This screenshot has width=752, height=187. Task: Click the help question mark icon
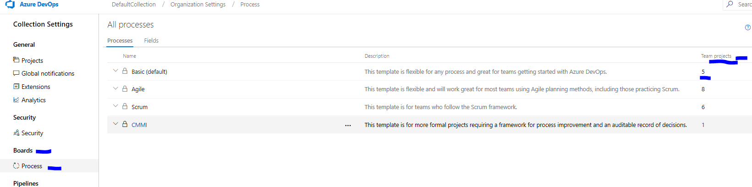748,27
